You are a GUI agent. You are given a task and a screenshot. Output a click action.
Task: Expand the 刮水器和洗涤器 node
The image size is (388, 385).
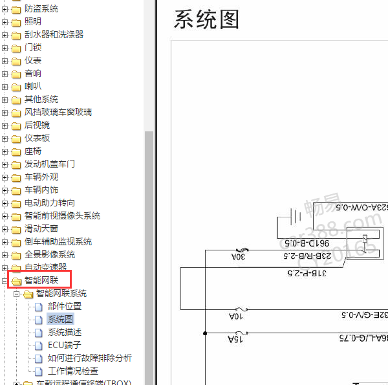coord(5,35)
